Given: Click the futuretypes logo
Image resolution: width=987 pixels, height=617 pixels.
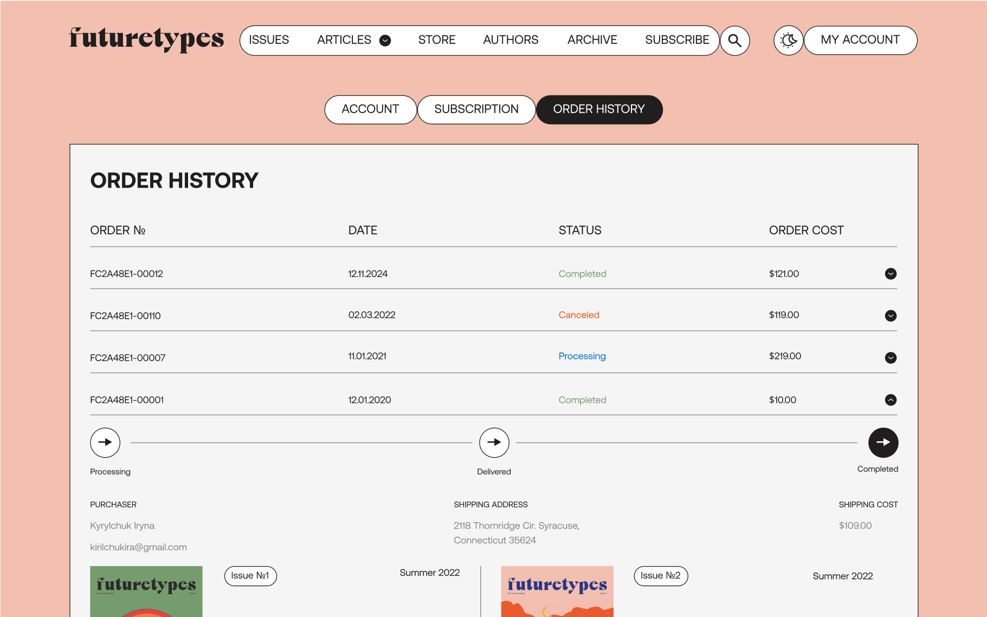Looking at the screenshot, I should [x=145, y=38].
